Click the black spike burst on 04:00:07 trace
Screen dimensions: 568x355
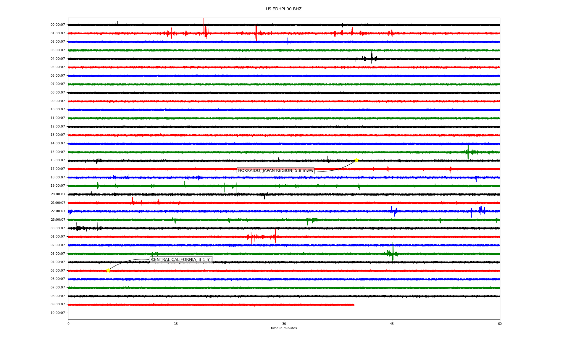click(x=372, y=58)
